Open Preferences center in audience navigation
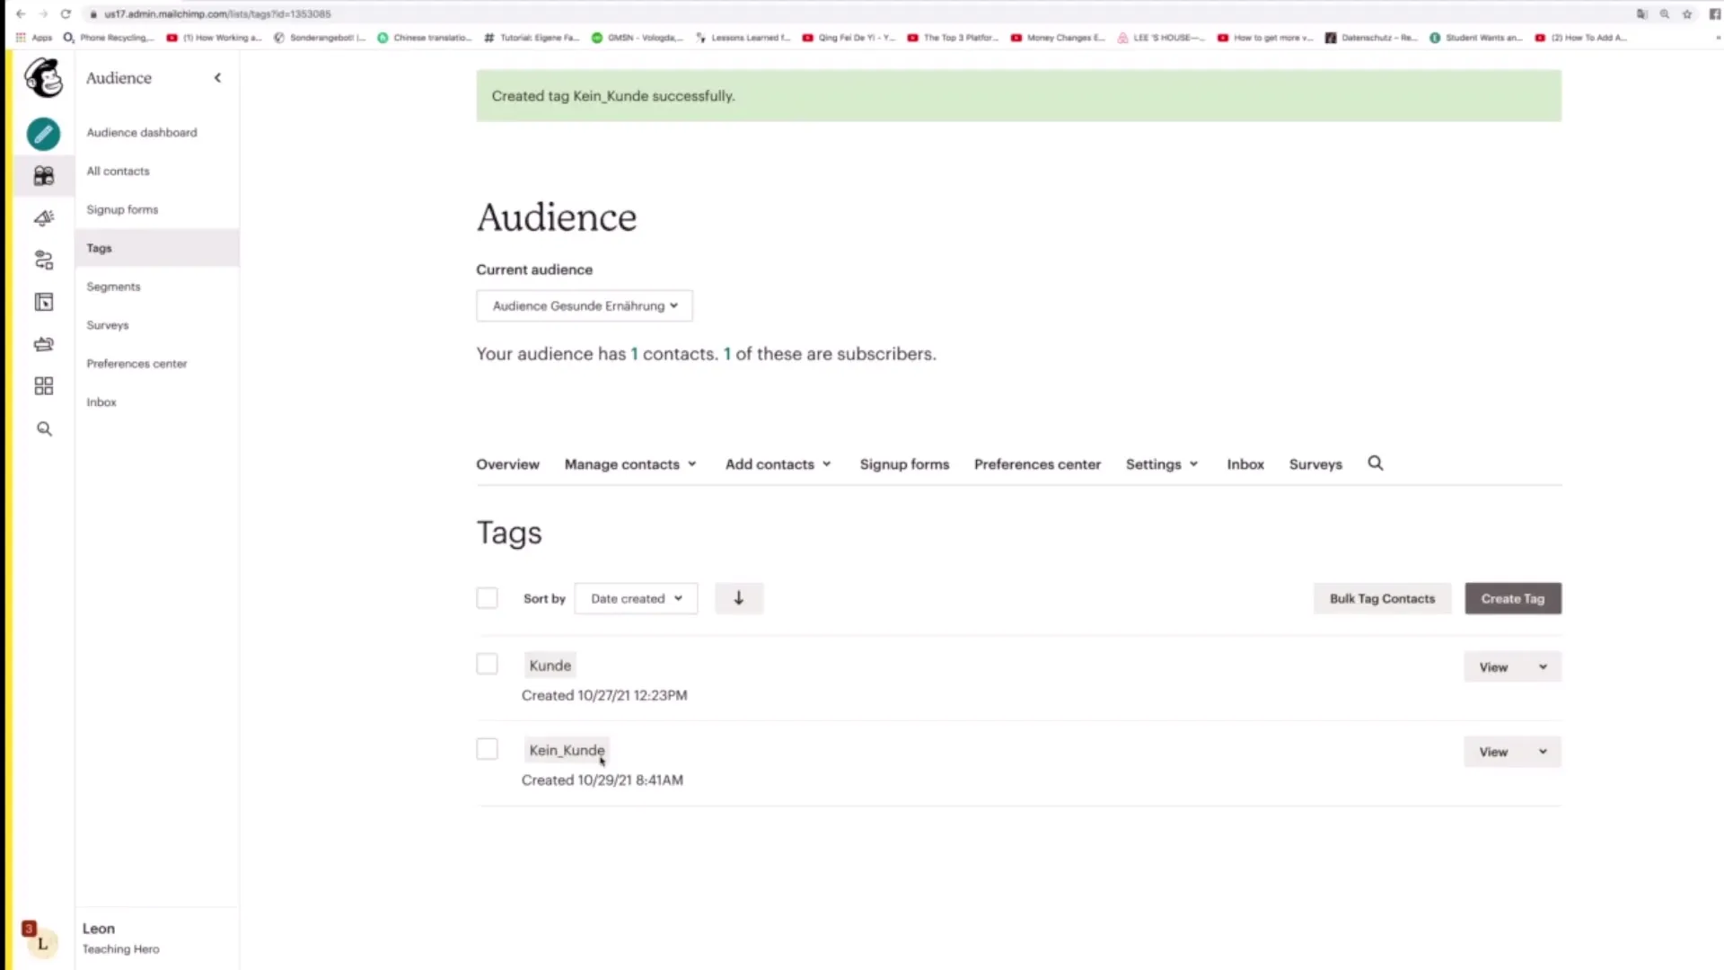This screenshot has width=1724, height=970. coord(1037,464)
